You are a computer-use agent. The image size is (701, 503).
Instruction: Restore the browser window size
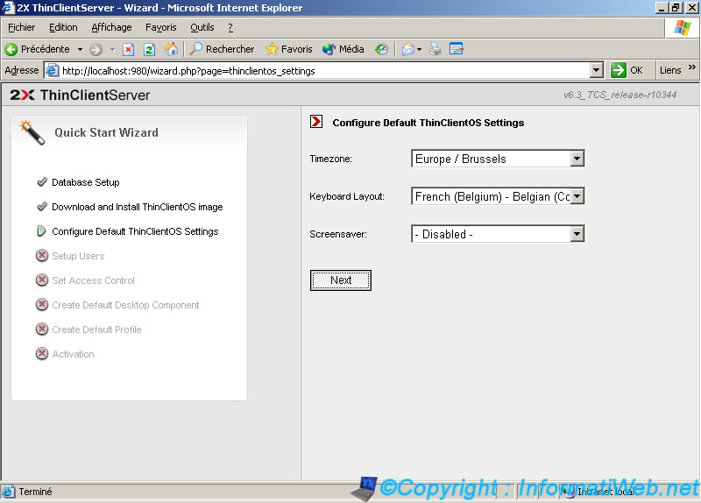point(676,8)
